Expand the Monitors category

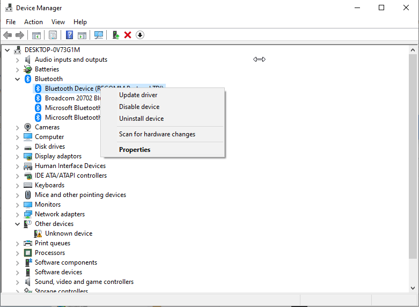pyautogui.click(x=17, y=205)
